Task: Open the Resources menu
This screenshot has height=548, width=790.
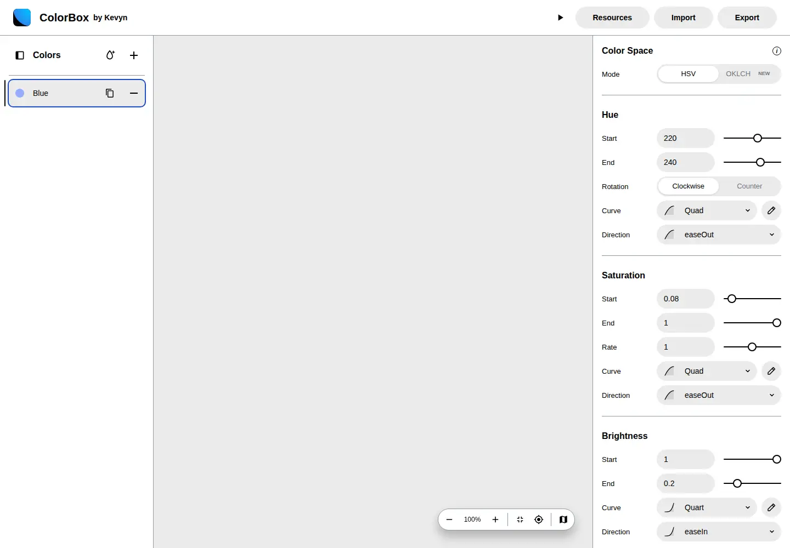Action: [612, 18]
